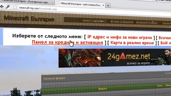
Task: Close the 'българския сърв...' tab
Action: [52, 2]
